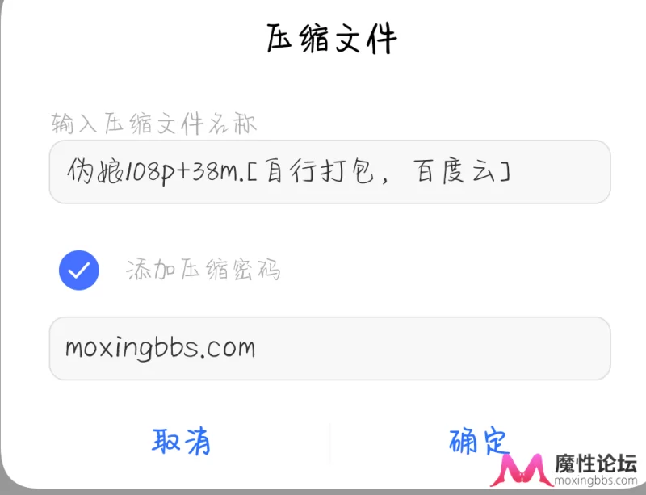Uncheck the blue password checkbox
This screenshot has height=495, width=646.
pos(78,270)
